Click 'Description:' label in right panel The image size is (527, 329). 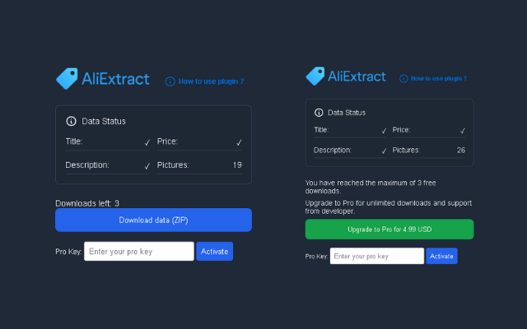[333, 150]
